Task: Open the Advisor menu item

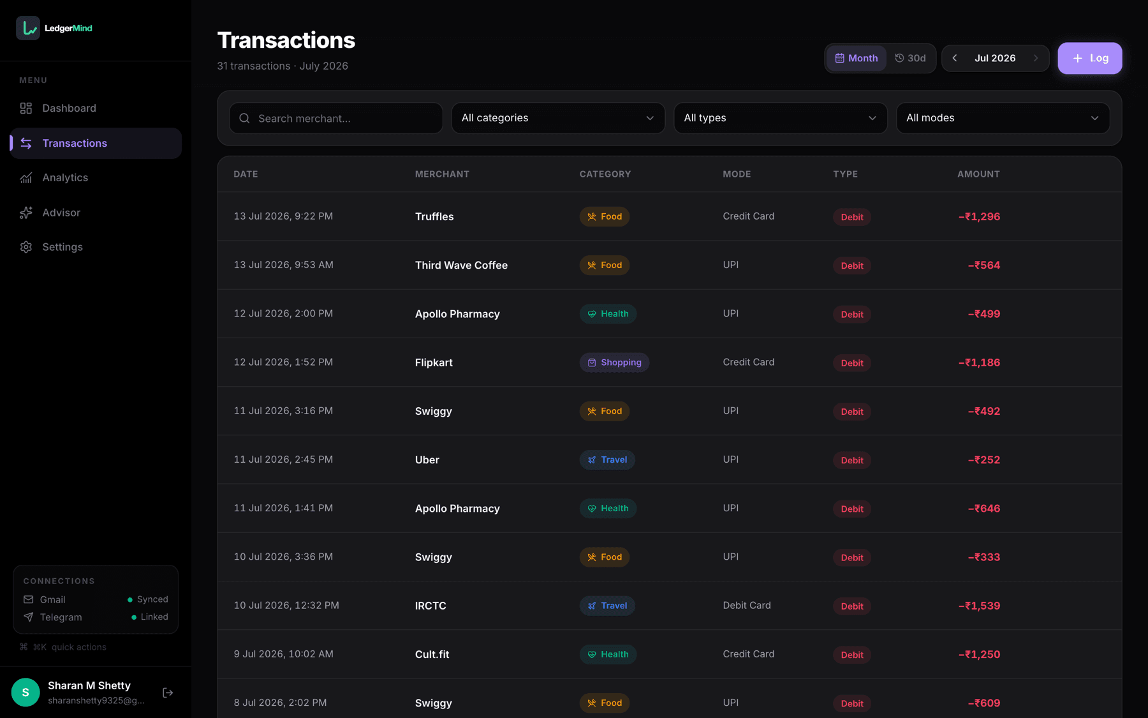Action: pyautogui.click(x=96, y=213)
